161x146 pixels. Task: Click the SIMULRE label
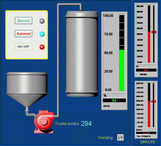point(148,142)
